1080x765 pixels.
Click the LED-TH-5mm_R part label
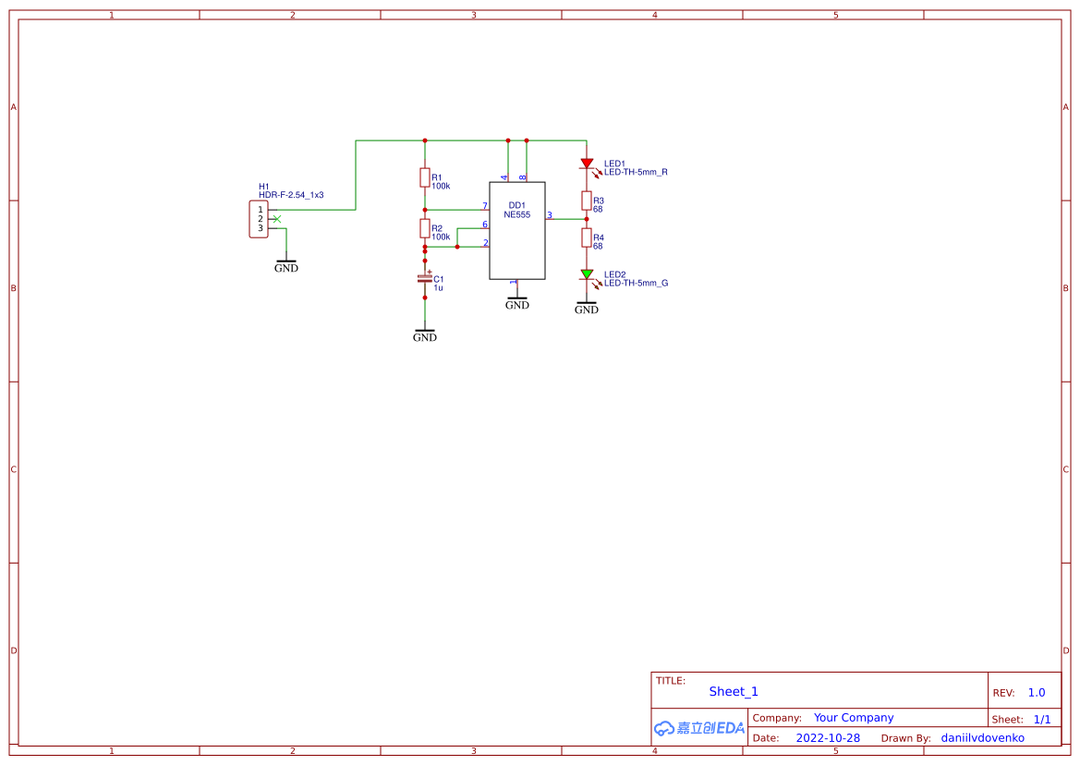click(636, 170)
